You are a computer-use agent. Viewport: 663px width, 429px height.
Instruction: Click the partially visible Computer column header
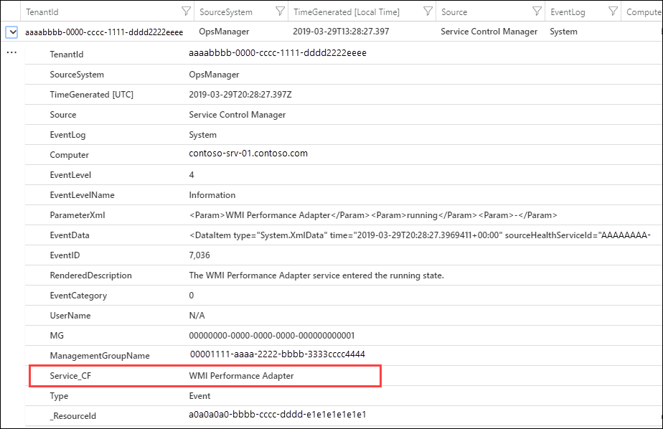644,12
